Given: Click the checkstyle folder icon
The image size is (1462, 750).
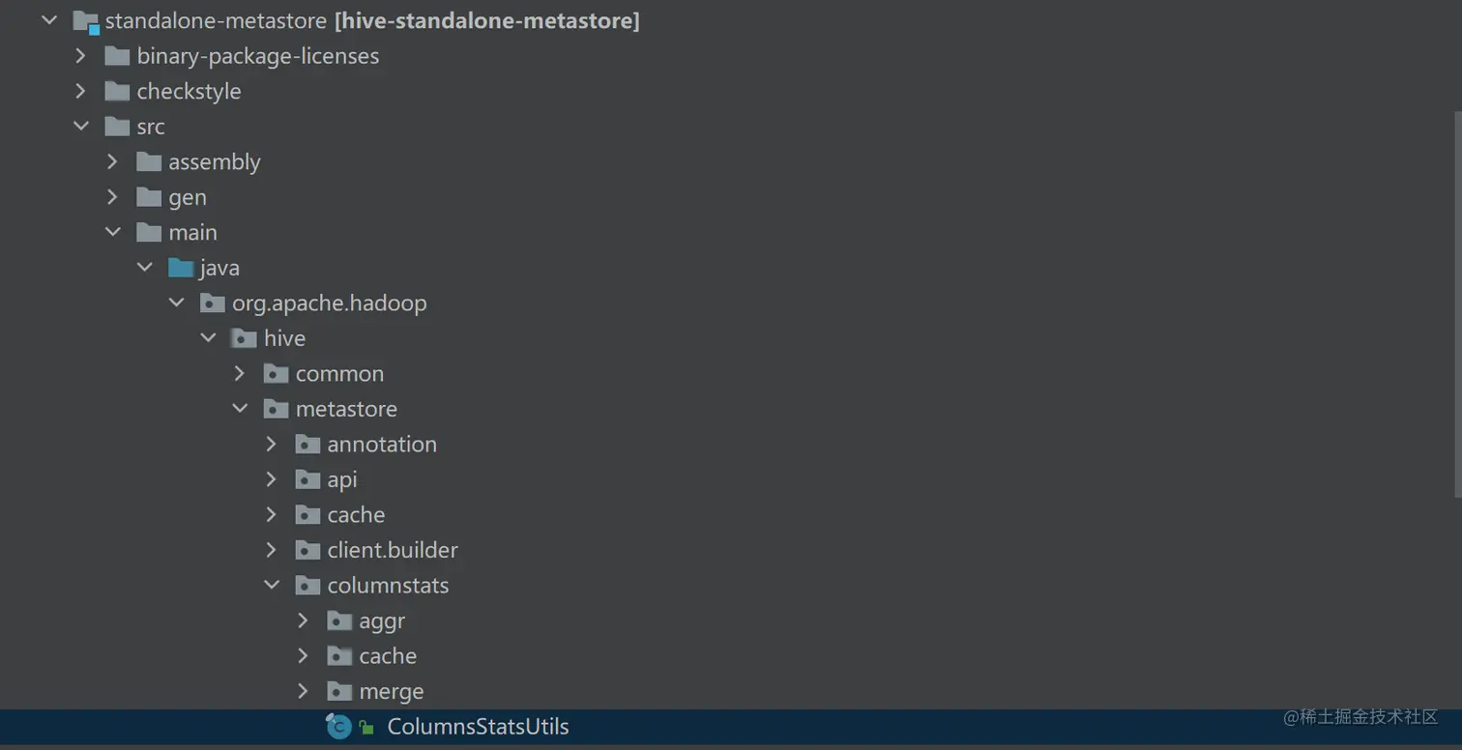Looking at the screenshot, I should (117, 91).
